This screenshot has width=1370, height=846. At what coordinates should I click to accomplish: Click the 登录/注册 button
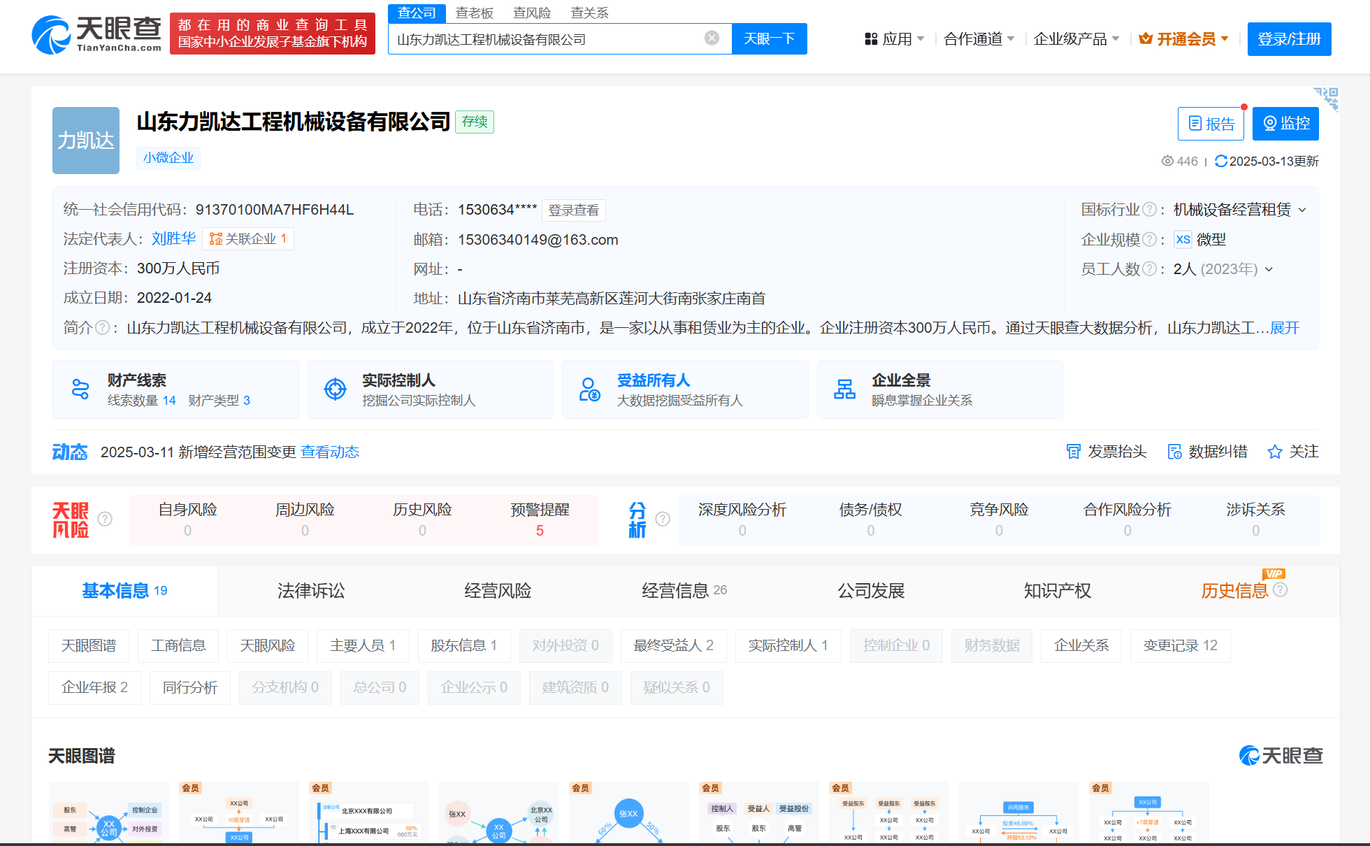pos(1289,39)
